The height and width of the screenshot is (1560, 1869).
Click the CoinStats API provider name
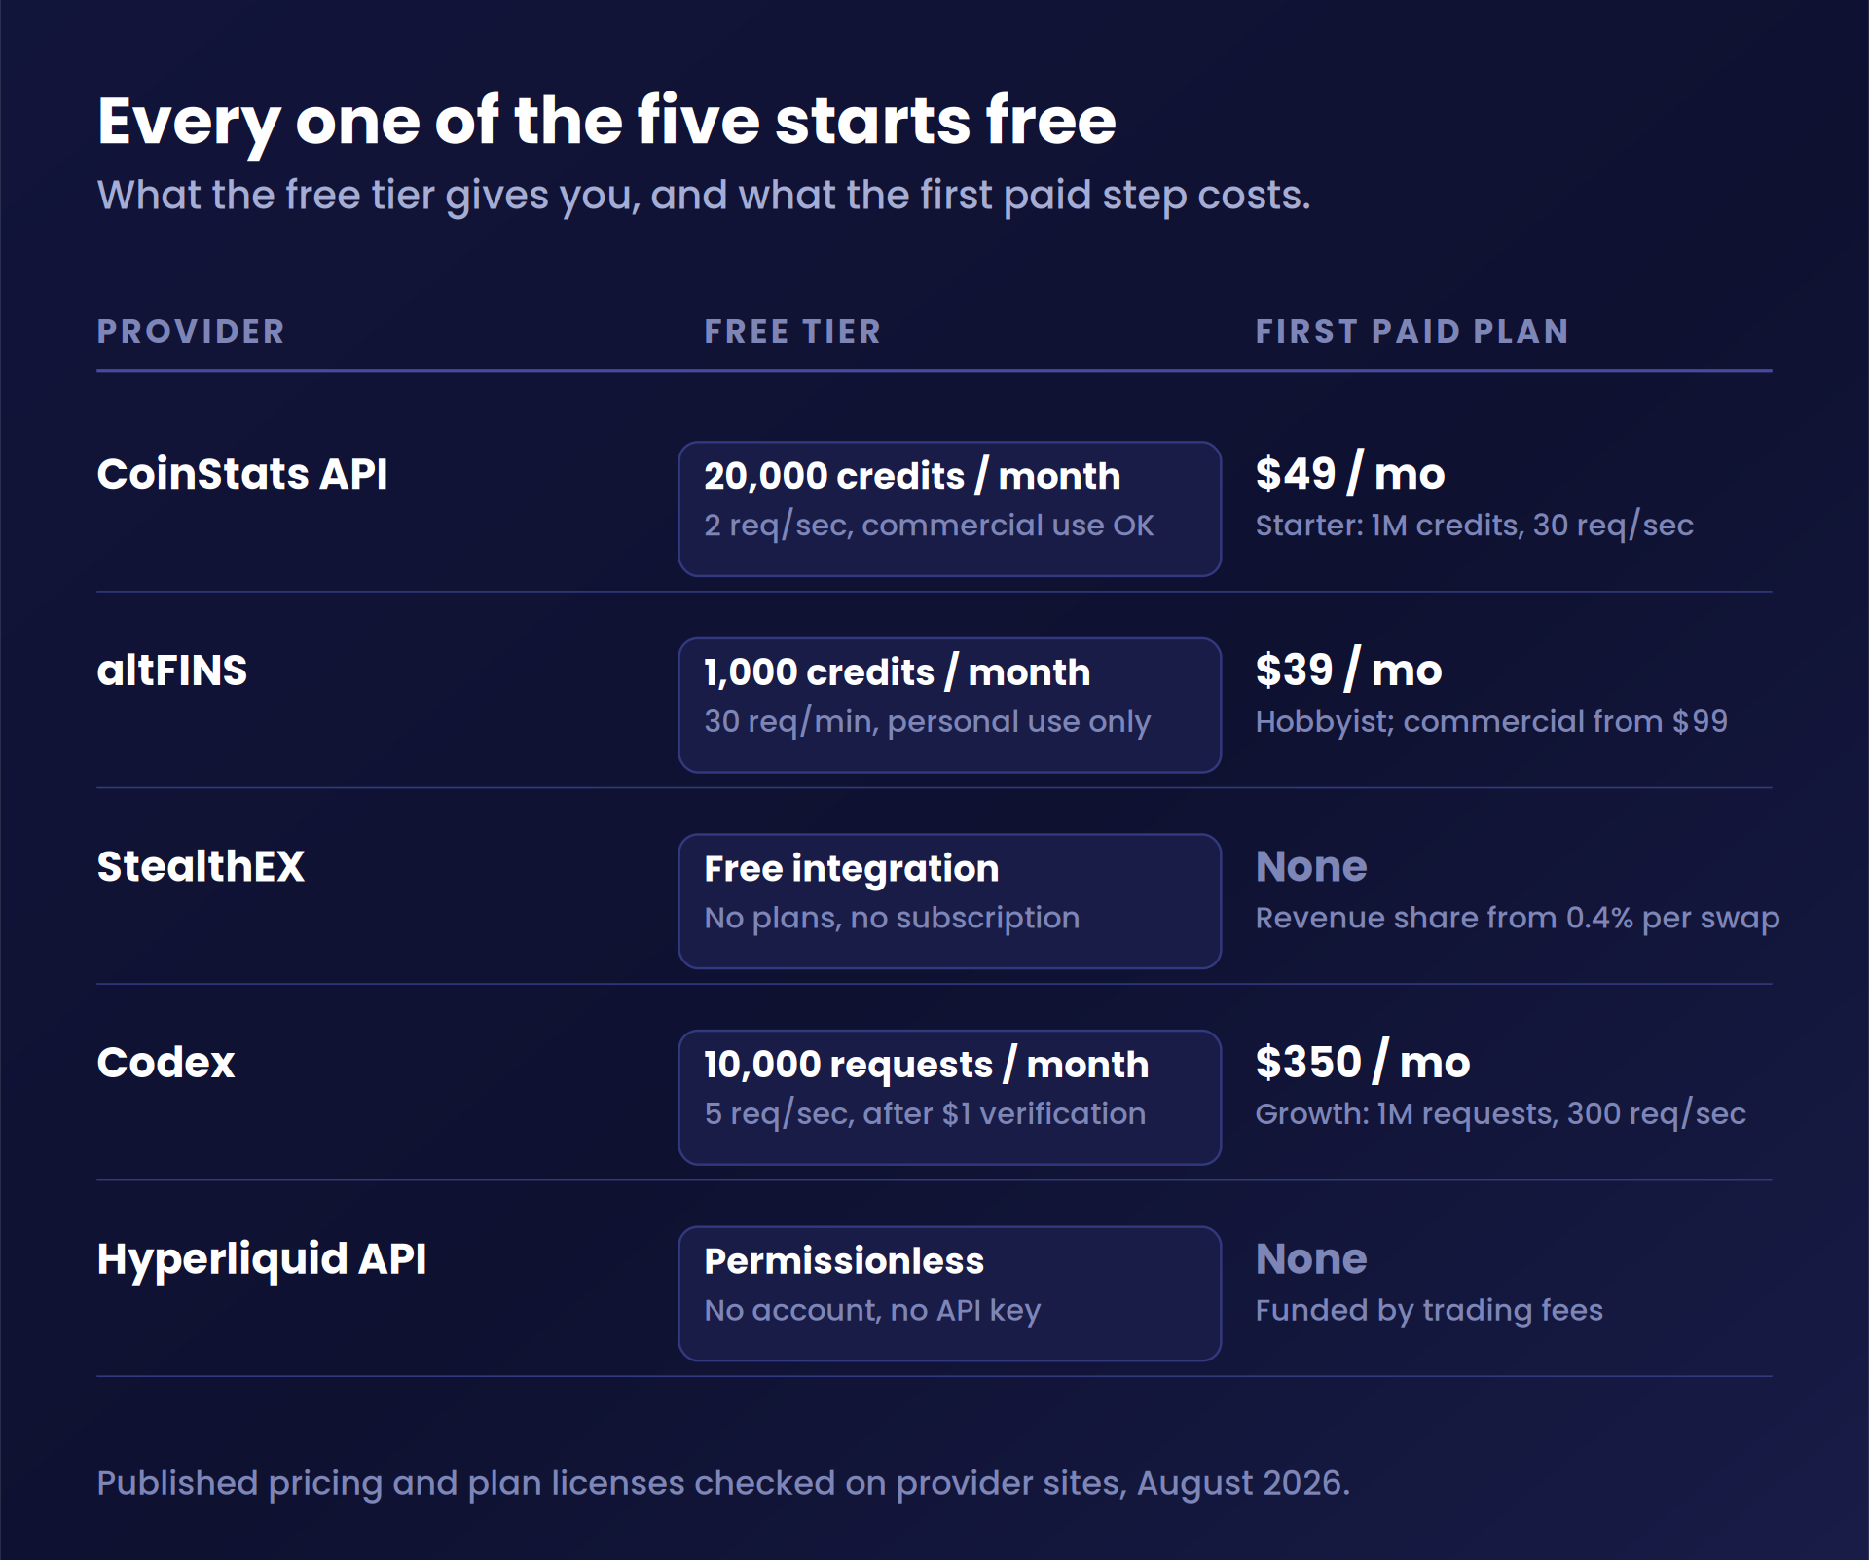(x=242, y=474)
